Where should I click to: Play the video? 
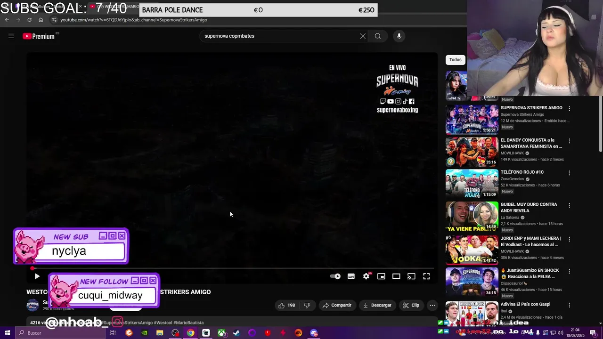tap(37, 276)
